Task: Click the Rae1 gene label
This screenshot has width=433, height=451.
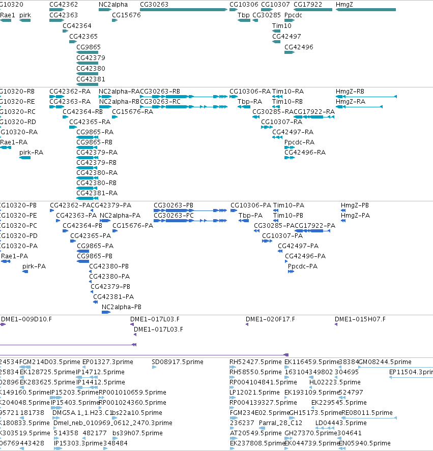Action: (8, 15)
